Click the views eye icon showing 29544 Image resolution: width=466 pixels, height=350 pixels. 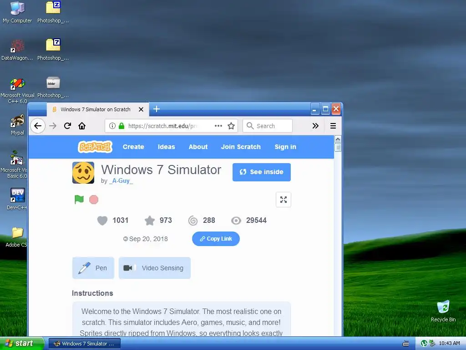pyautogui.click(x=236, y=221)
